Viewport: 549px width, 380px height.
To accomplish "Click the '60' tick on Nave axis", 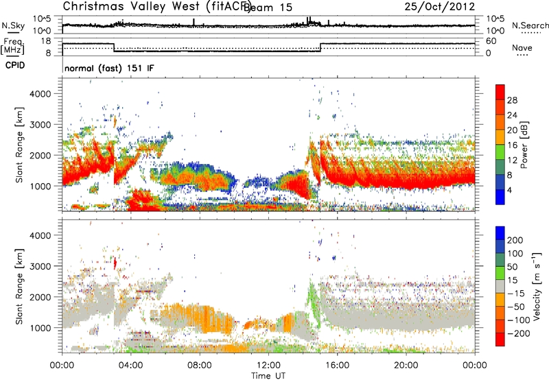I will tap(491, 41).
